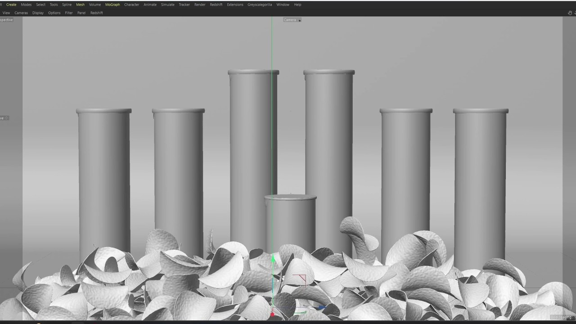Open the Modes menu
This screenshot has height=324, width=576.
click(x=26, y=4)
